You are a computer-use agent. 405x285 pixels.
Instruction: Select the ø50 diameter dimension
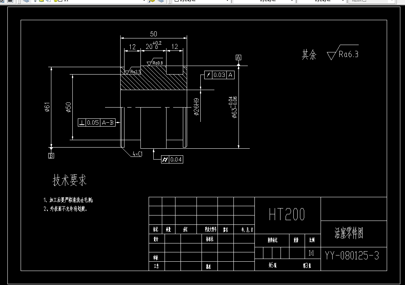click(68, 107)
